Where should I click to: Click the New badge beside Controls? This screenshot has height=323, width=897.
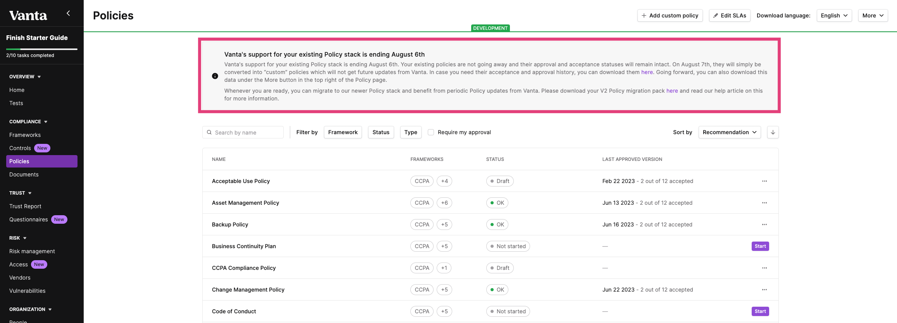point(42,148)
